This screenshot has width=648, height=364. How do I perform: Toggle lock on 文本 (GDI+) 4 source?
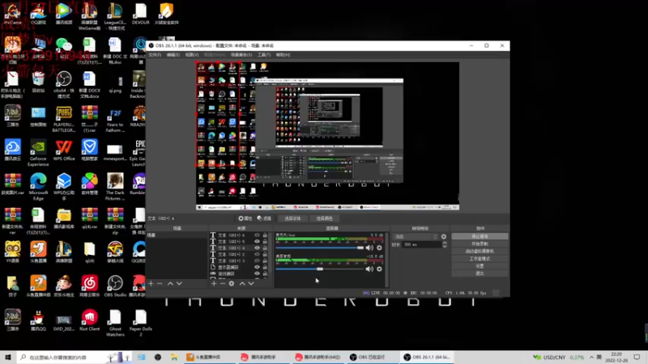click(x=265, y=248)
